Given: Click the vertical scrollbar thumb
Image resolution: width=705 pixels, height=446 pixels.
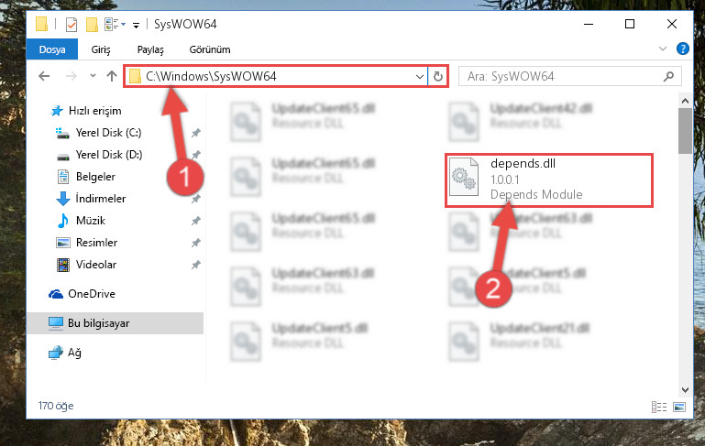Looking at the screenshot, I should click(x=685, y=131).
